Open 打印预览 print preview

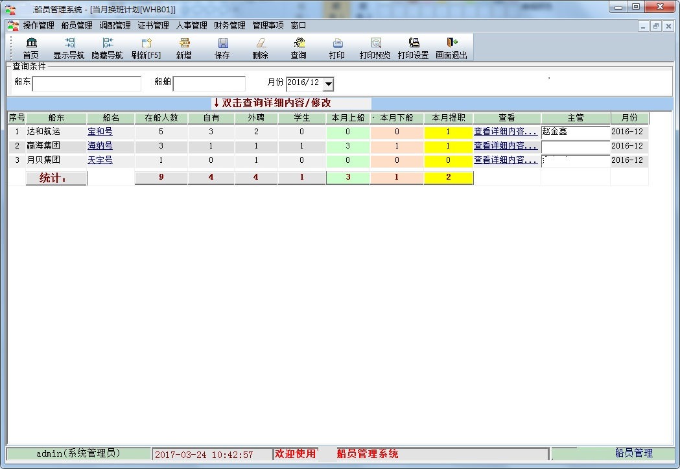(x=375, y=48)
